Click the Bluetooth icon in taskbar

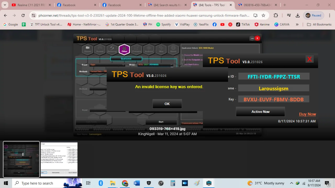(101, 183)
